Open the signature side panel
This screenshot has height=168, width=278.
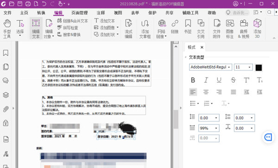[6, 154]
